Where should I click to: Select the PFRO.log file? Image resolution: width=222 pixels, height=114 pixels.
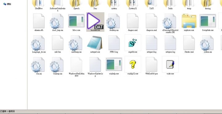click(114, 43)
